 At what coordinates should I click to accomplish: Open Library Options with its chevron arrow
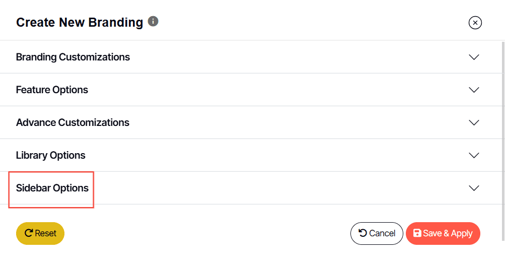coord(474,155)
